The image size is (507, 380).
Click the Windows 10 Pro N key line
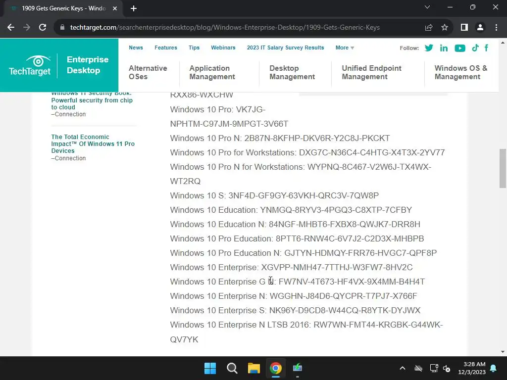280,139
